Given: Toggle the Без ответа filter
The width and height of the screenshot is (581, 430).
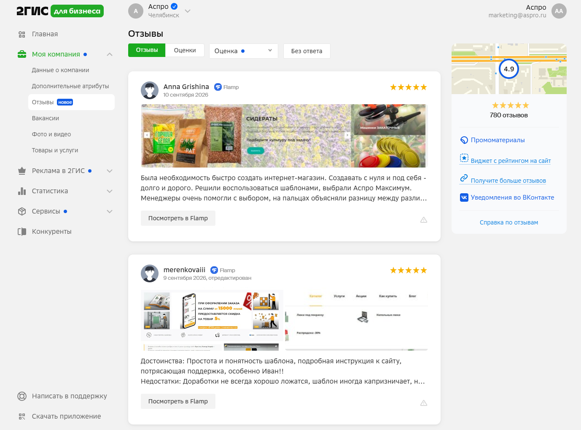Looking at the screenshot, I should 307,51.
